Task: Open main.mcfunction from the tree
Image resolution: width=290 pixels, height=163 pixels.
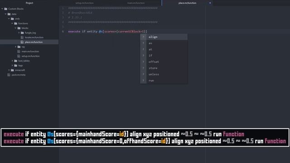Action: (30, 51)
